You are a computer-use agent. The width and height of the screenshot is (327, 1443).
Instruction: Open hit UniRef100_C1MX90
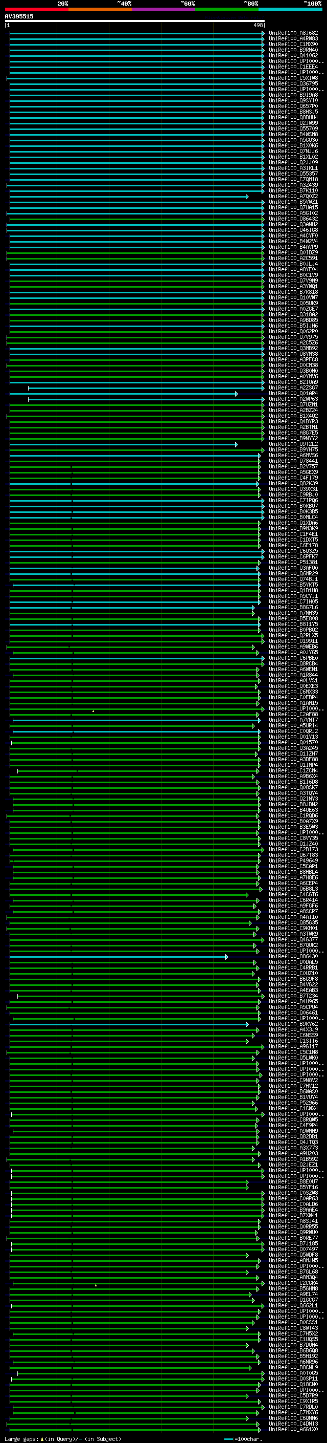click(x=293, y=44)
